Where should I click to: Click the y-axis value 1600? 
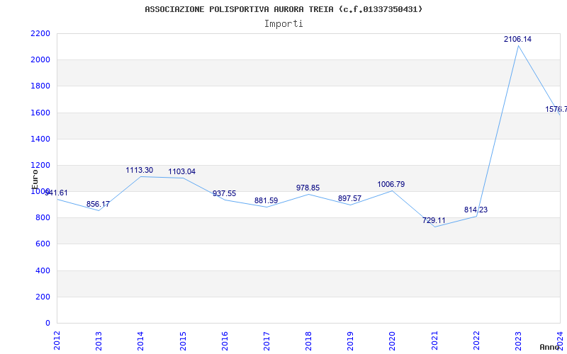coord(40,113)
